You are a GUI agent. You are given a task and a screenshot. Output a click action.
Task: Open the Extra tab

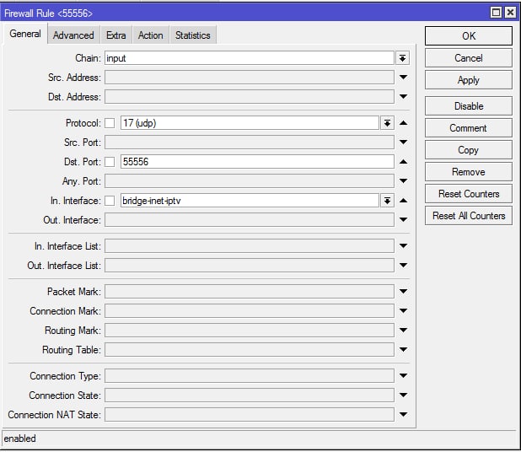click(x=116, y=35)
